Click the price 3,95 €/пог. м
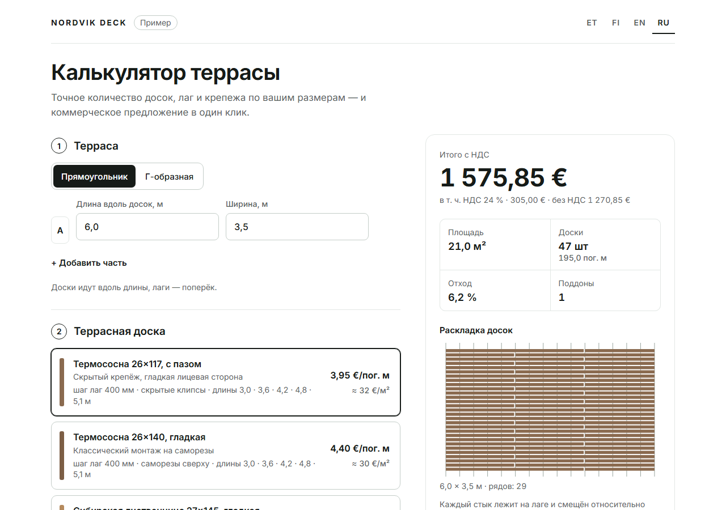 coord(360,376)
